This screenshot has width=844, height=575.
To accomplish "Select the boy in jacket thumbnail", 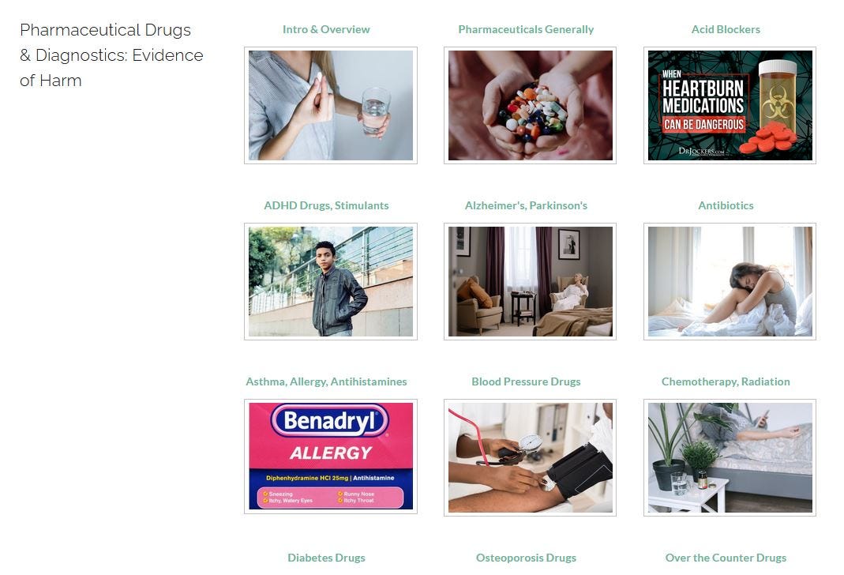I will coord(331,282).
